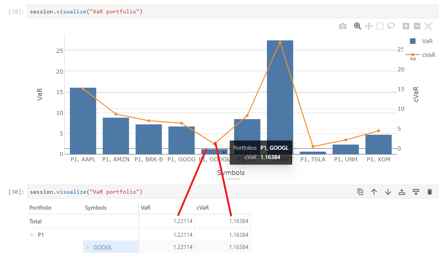Zoom in on the chart with the plus icon

click(x=406, y=26)
